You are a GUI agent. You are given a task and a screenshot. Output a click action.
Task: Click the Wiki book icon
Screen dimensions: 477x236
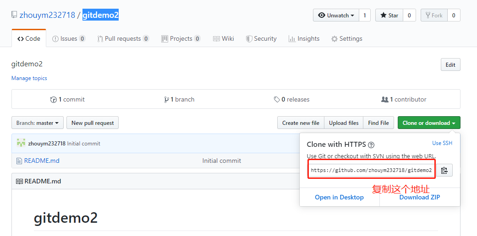tap(216, 39)
